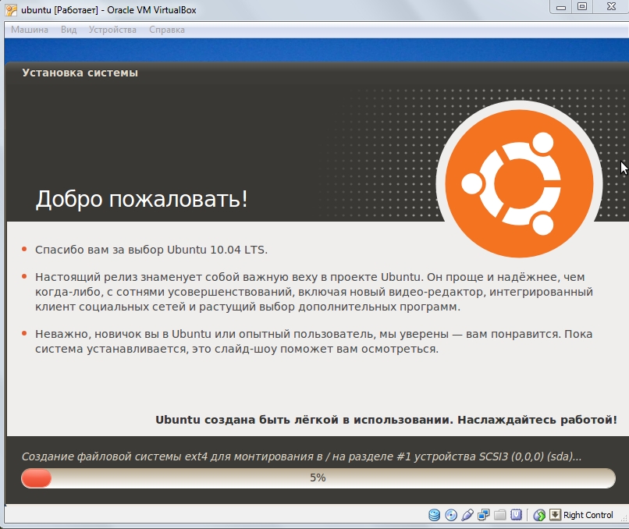Open the shared folders status icon
629x529 pixels.
point(499,514)
